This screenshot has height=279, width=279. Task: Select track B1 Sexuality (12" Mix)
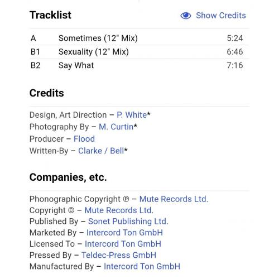tap(139, 52)
